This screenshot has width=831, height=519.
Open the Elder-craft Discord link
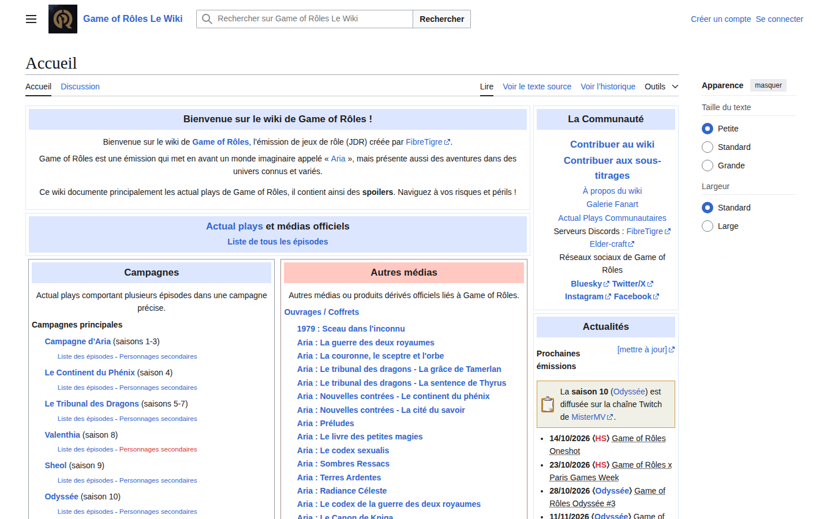(612, 244)
